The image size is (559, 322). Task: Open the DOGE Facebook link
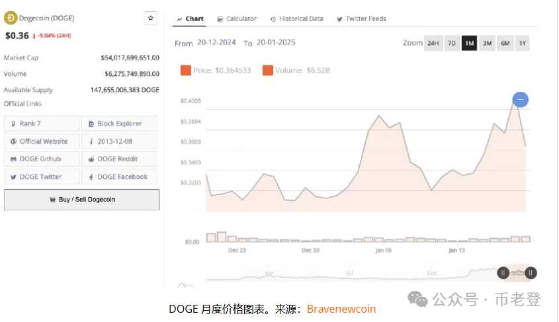coord(119,177)
